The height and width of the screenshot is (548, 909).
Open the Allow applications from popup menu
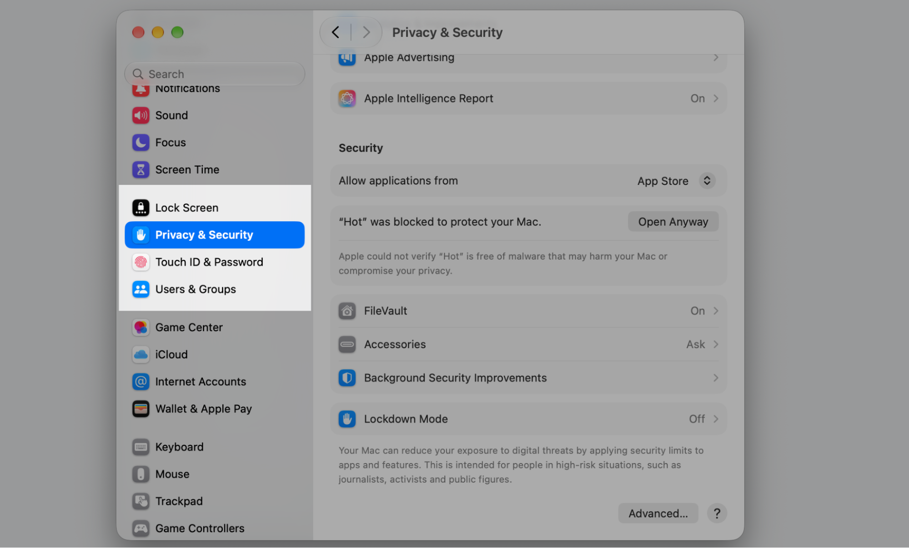click(676, 181)
